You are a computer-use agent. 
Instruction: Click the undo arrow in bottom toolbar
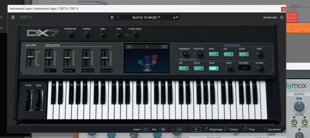click(173, 129)
